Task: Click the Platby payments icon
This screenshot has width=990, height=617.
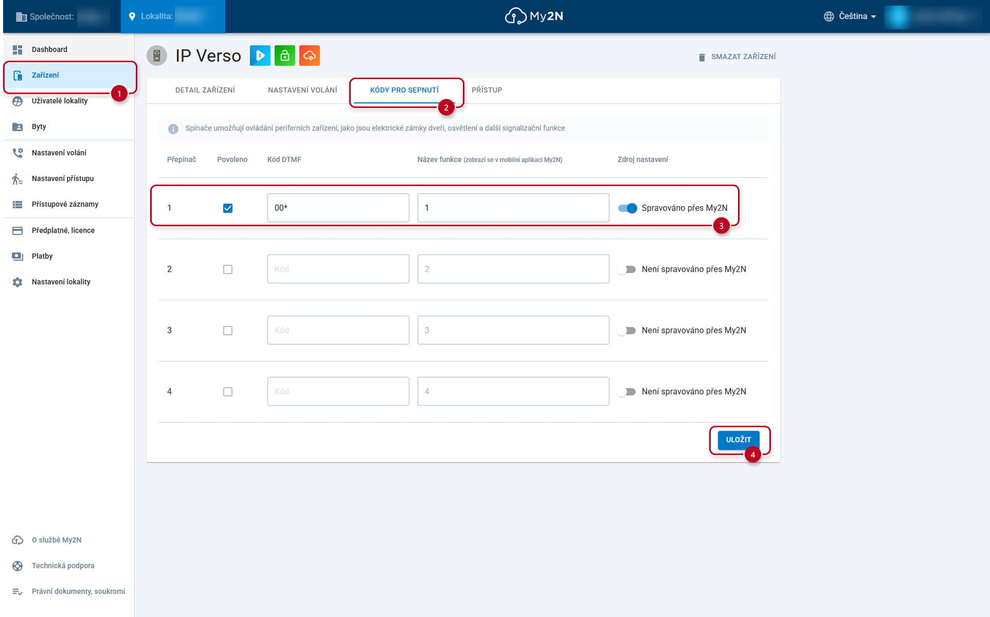Action: click(17, 256)
